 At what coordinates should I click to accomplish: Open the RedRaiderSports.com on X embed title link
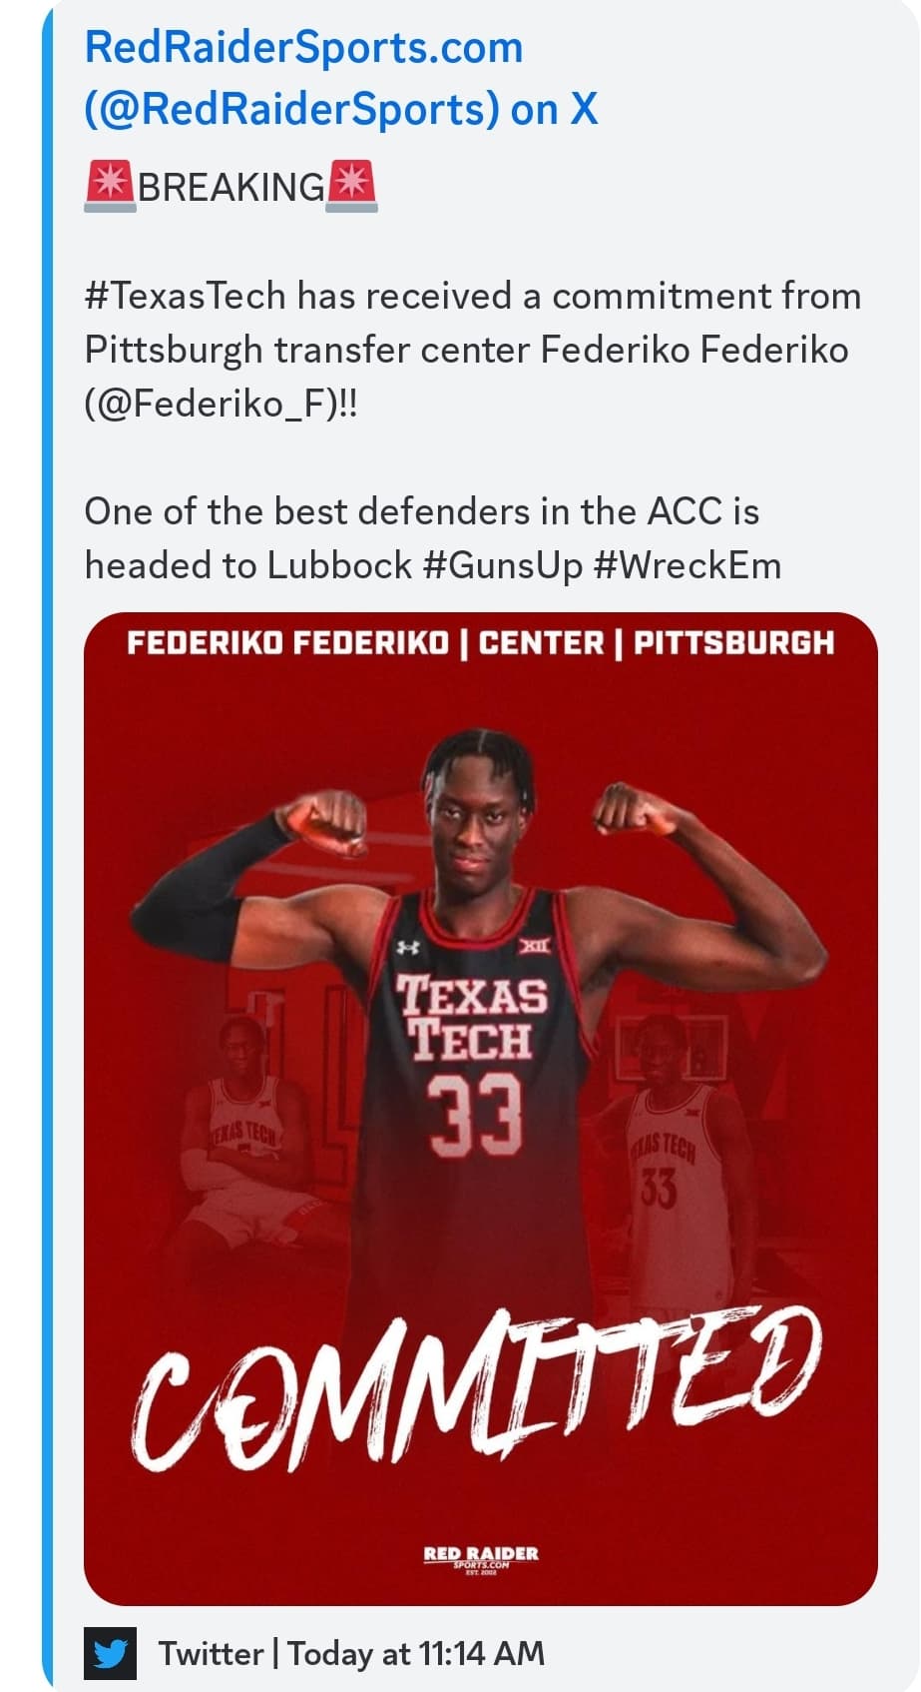click(x=341, y=78)
